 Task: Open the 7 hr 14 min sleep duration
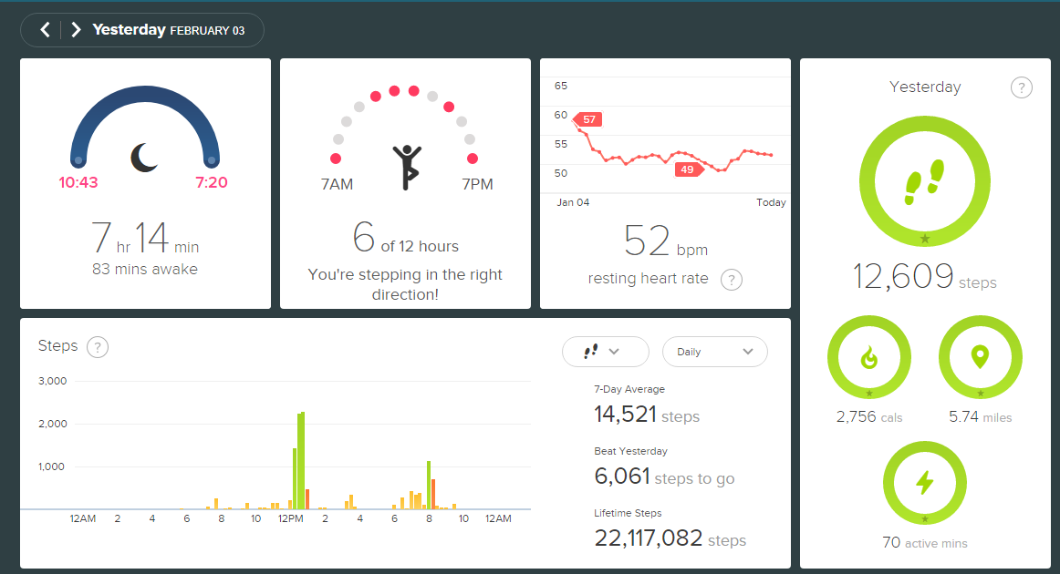point(145,238)
